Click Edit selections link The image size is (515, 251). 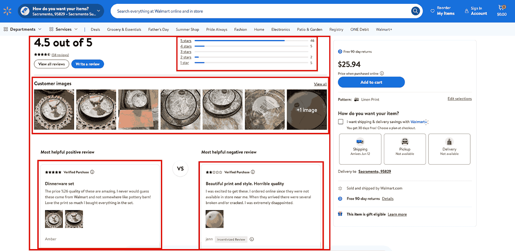(460, 99)
